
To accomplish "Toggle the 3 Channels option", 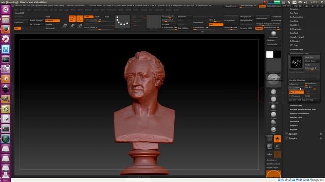I will click(297, 96).
